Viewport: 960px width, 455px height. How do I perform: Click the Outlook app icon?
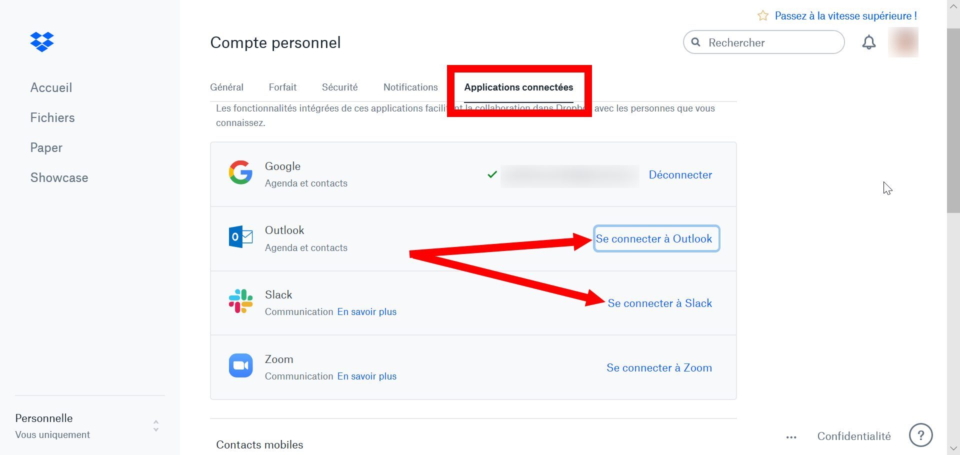240,236
